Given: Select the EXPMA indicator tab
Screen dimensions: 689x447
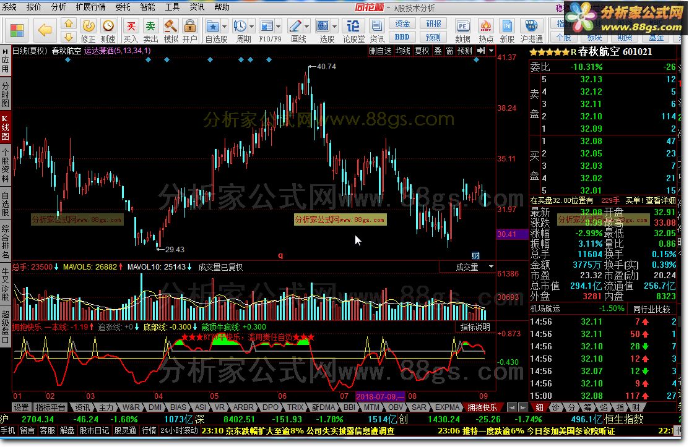Looking at the screenshot, I should click(448, 407).
